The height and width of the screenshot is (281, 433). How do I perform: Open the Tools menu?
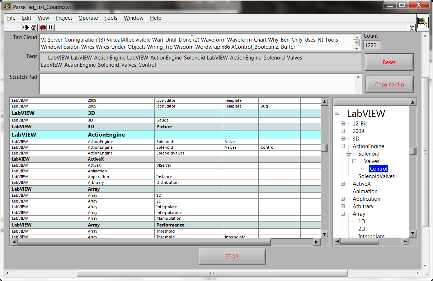[x=111, y=18]
